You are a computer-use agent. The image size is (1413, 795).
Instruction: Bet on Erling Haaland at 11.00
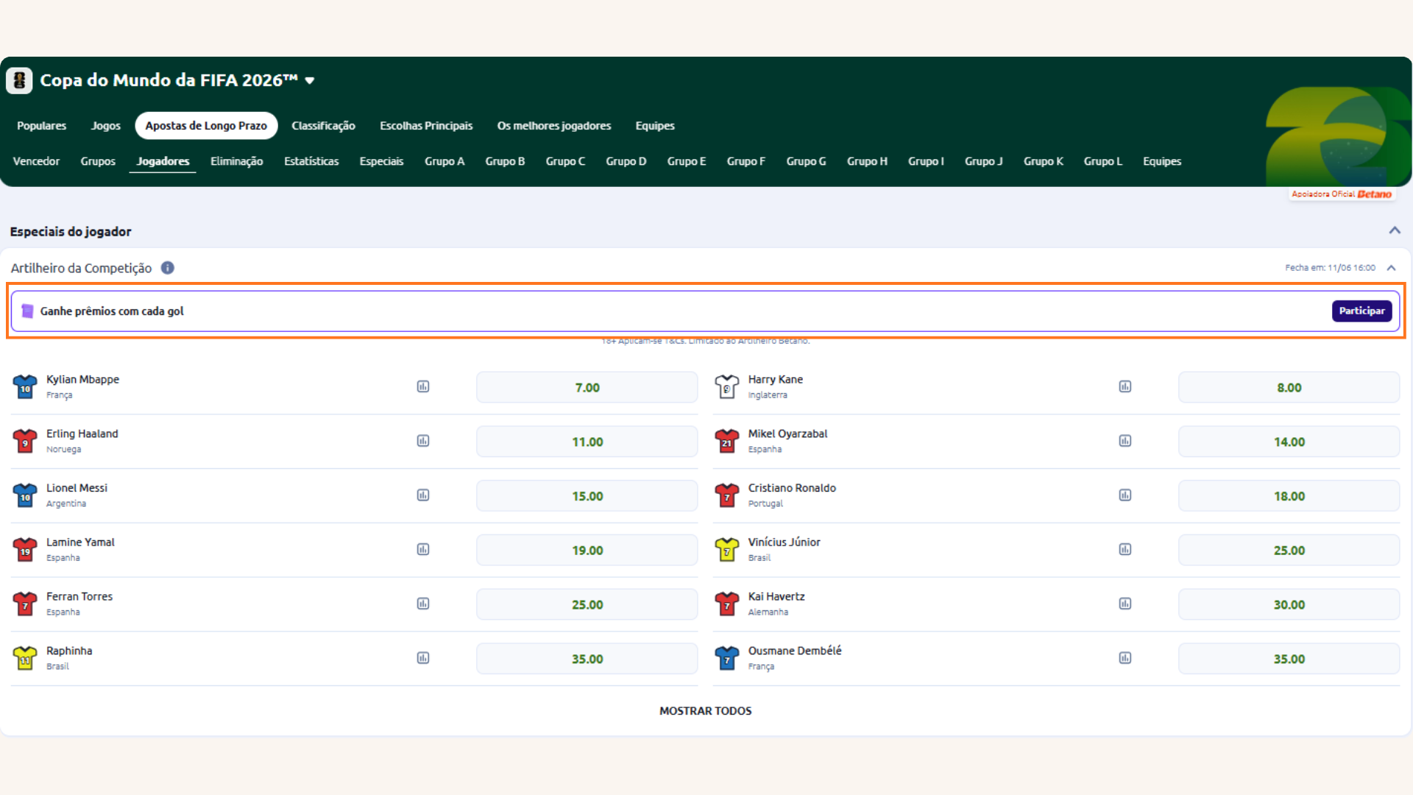(587, 442)
